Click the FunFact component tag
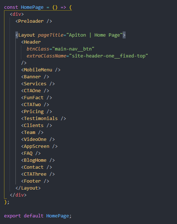Viewport: 177px width, 224px height. [x=37, y=98]
